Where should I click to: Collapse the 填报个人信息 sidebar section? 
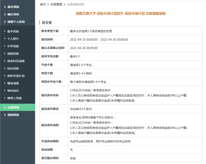coord(17,22)
